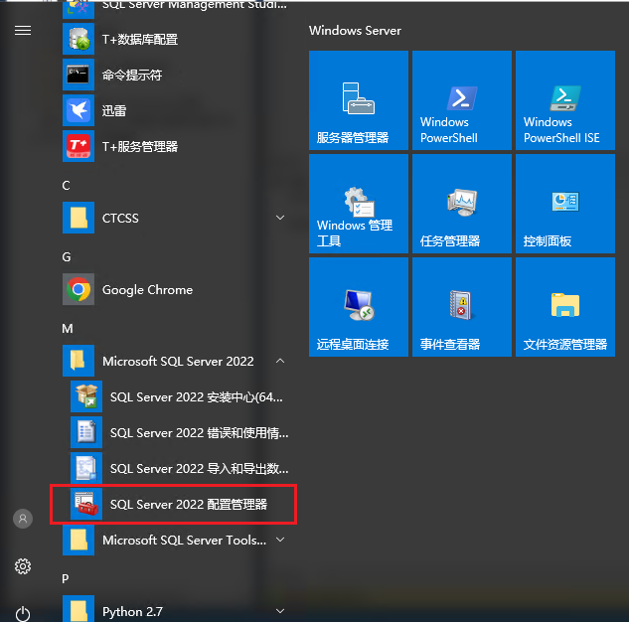This screenshot has width=629, height=622.
Task: Click the letter C section header
Action: 66,185
